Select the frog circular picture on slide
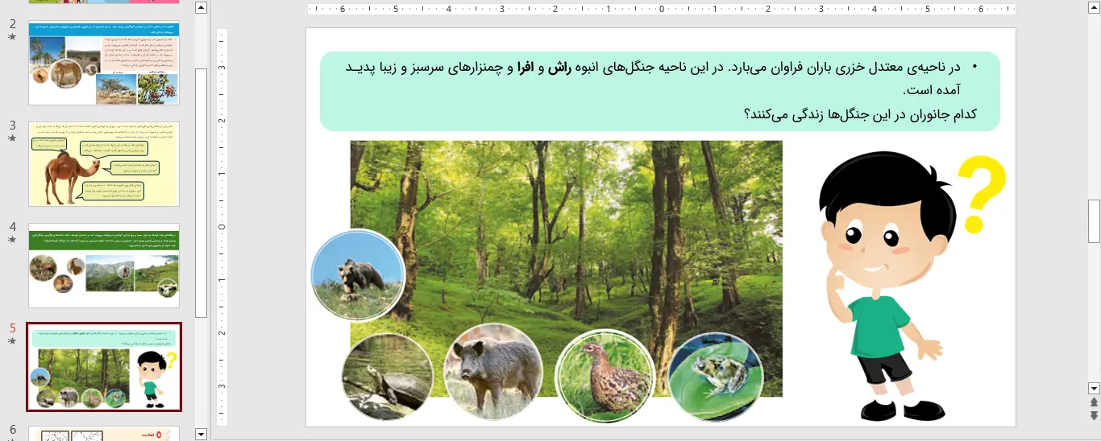Screen dimensions: 1101x441 point(715,377)
